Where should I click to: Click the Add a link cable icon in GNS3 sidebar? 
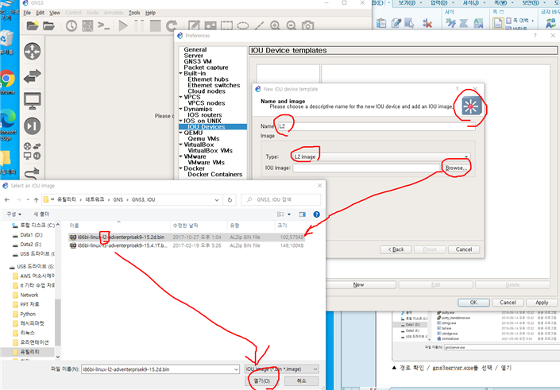(x=32, y=174)
